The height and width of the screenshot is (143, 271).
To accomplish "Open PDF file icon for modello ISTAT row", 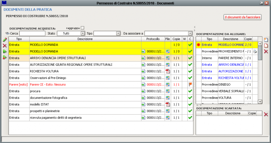I will [x=168, y=104].
